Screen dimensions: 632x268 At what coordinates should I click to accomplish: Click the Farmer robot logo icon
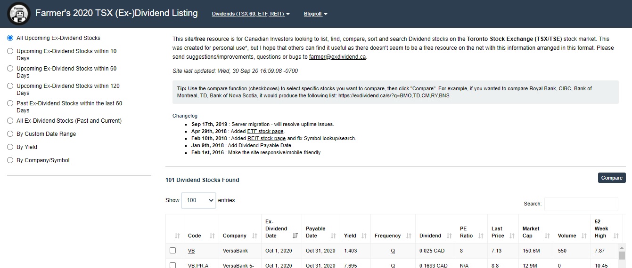[x=19, y=14]
